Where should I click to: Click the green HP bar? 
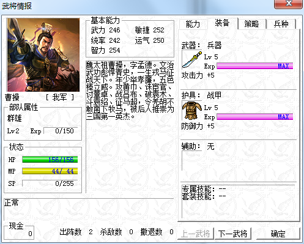point(50,160)
